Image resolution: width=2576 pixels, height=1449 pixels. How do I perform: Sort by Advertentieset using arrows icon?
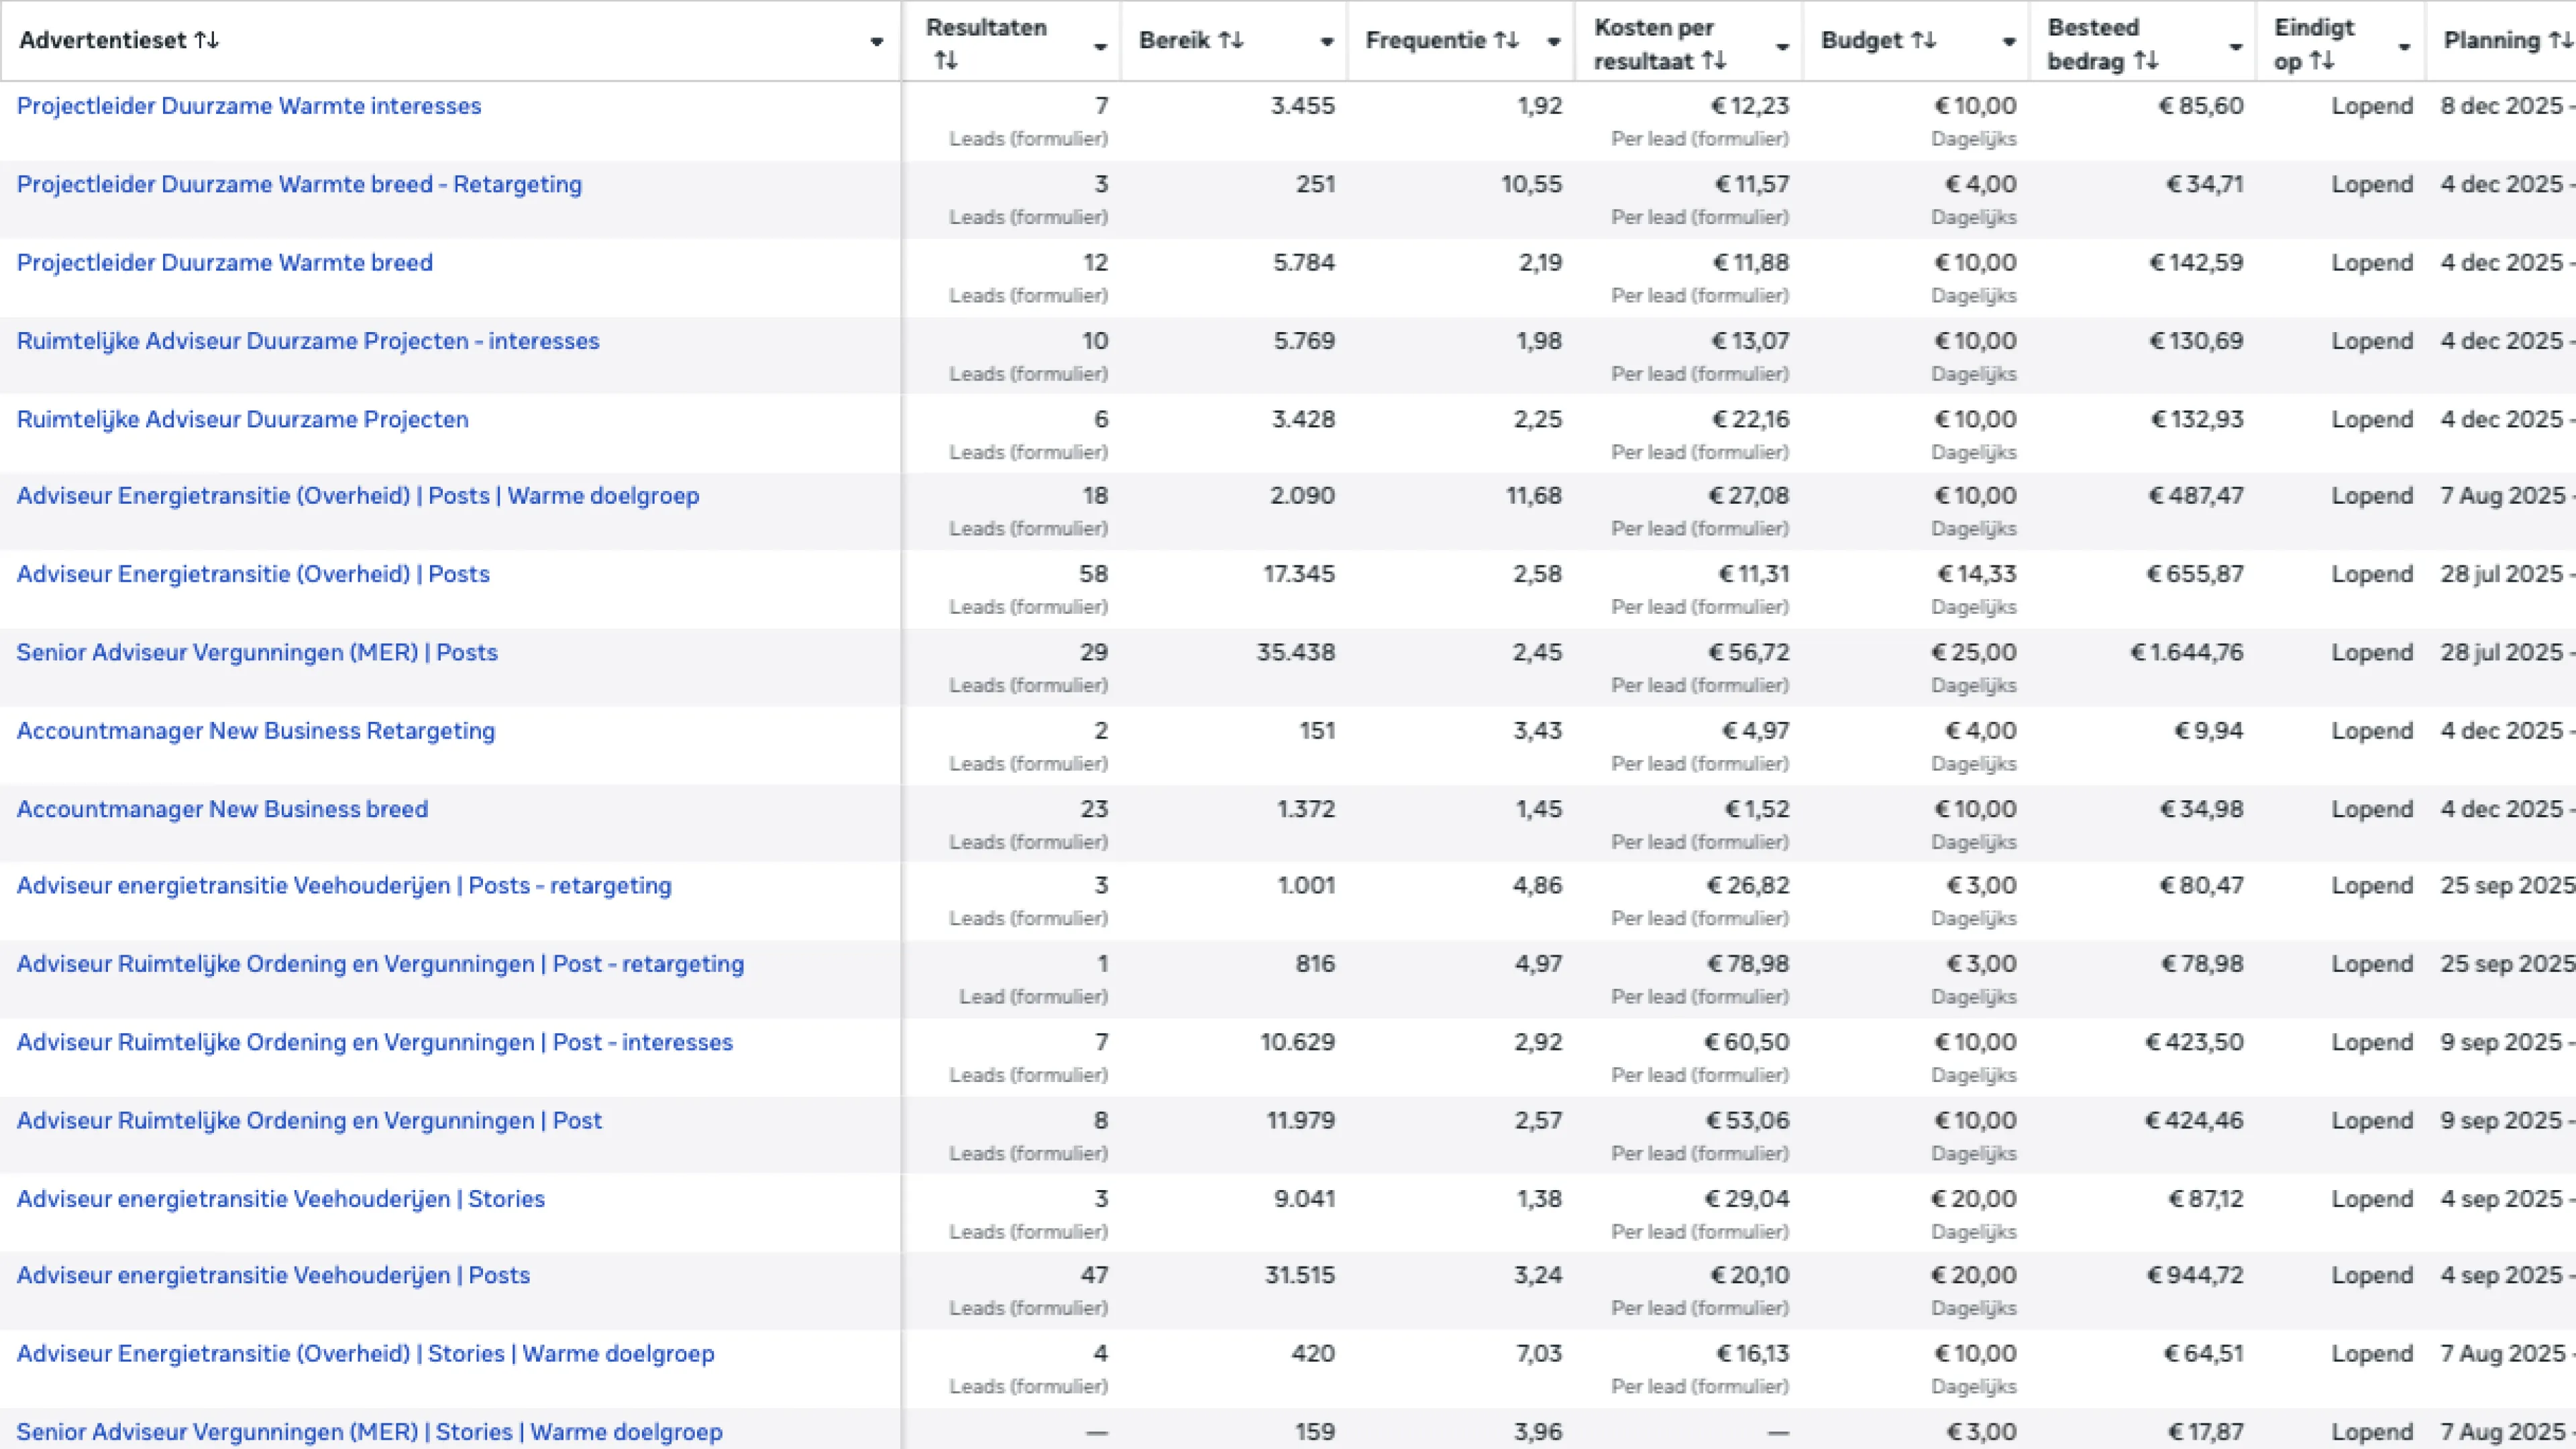coord(207,40)
